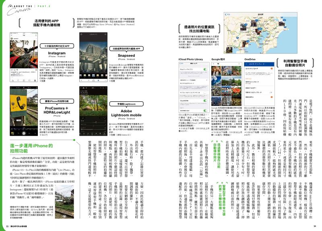Image resolution: width=322 pixels, height=231 pixels.
Task: Click the 2016年 title on the map
Action: (x=260, y=14)
